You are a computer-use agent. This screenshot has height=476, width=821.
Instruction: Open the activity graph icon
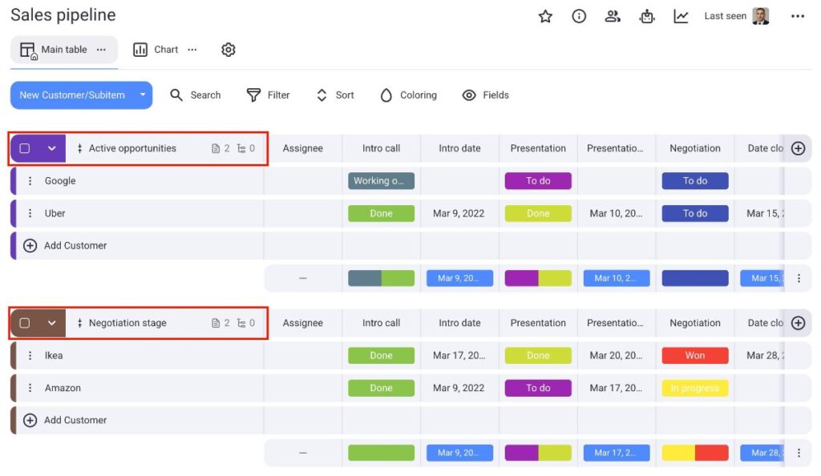(x=681, y=17)
